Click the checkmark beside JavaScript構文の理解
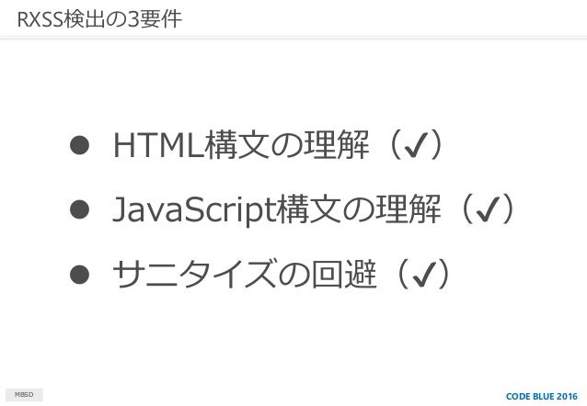Screen dimensions: 587x406 point(488,210)
